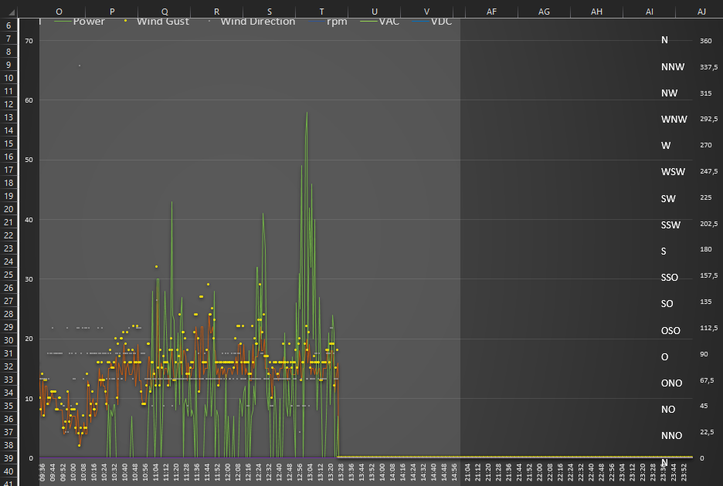Click the rpm legend entry
The image size is (723, 486).
(x=336, y=22)
